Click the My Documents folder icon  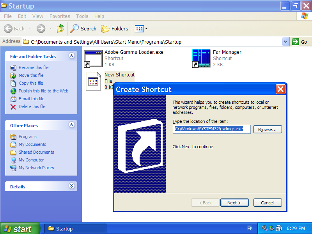tap(13, 144)
